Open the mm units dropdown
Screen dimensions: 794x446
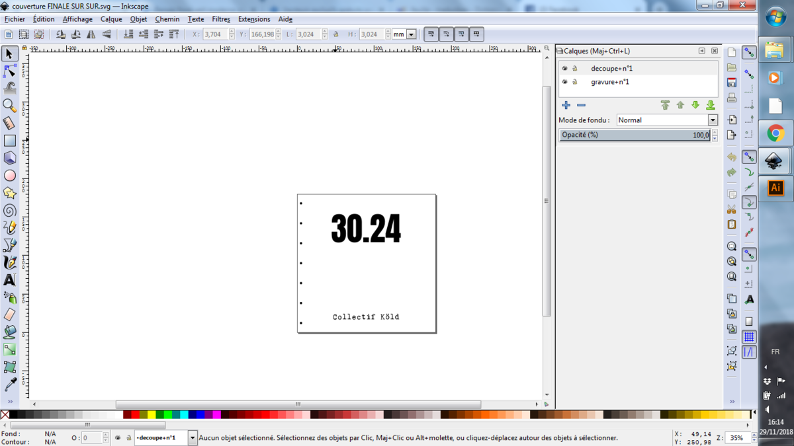[x=411, y=34]
